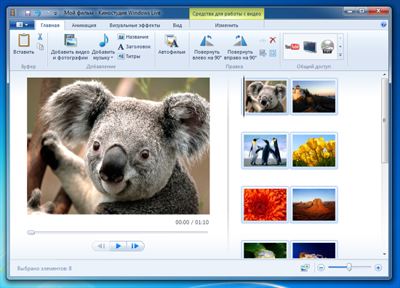Click the koala preview video area
The height and width of the screenshot is (288, 400).
119,146
